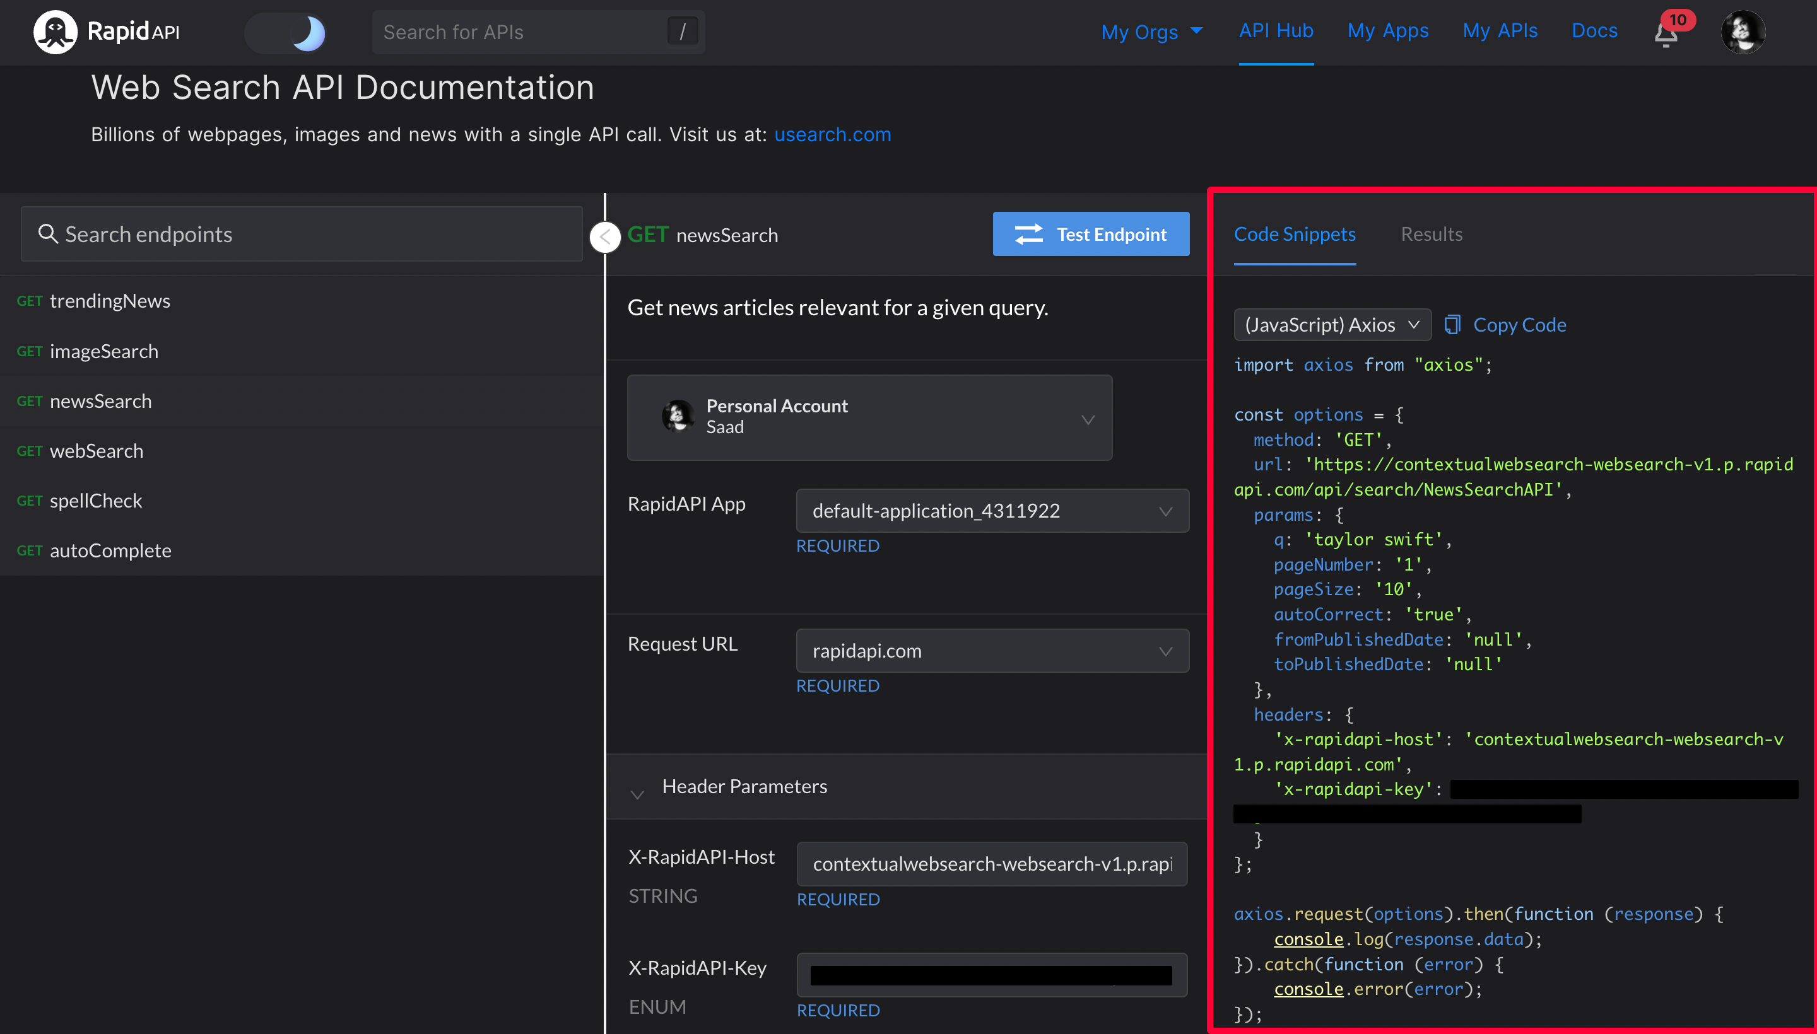This screenshot has width=1817, height=1034.
Task: Click the RapidAPI logo icon
Action: pyautogui.click(x=55, y=32)
